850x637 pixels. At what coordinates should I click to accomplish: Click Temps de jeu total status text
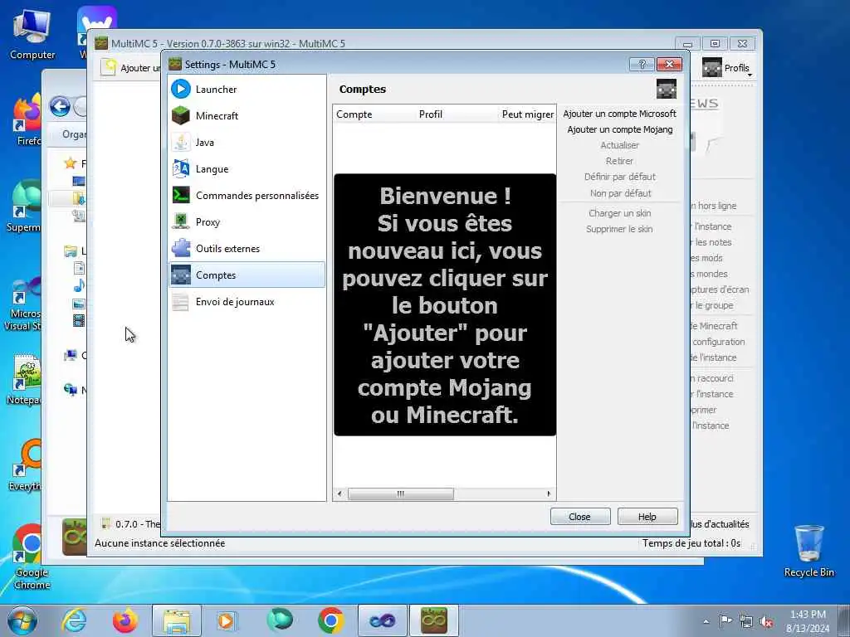coord(691,543)
